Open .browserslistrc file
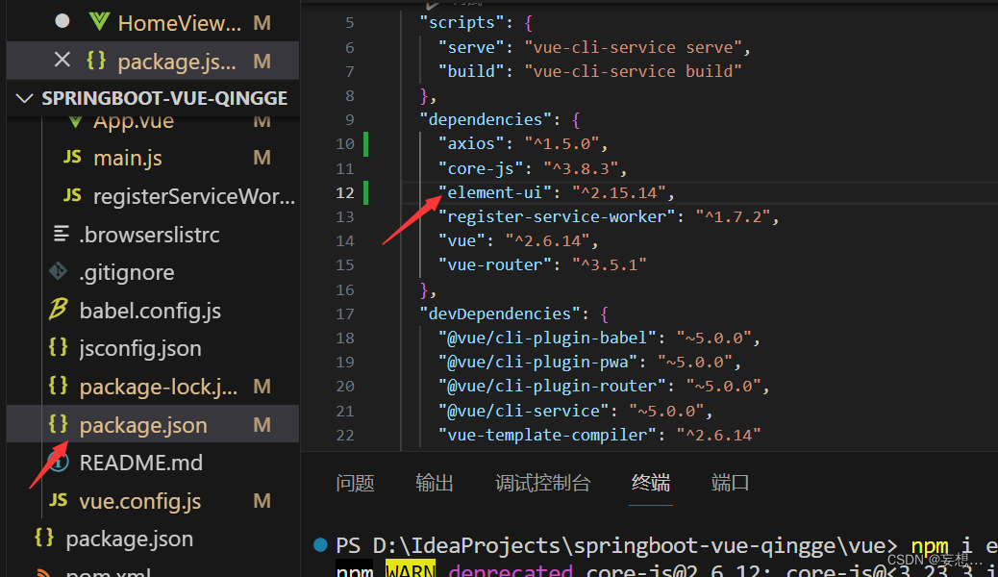 (x=150, y=235)
